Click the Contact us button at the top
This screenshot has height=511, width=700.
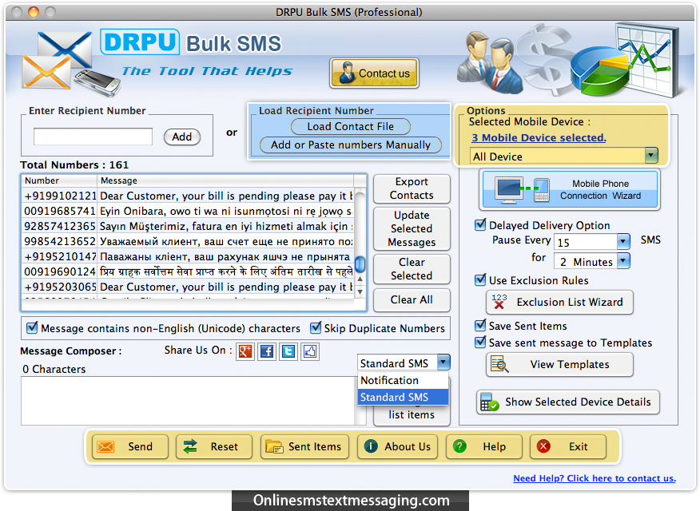click(x=373, y=73)
